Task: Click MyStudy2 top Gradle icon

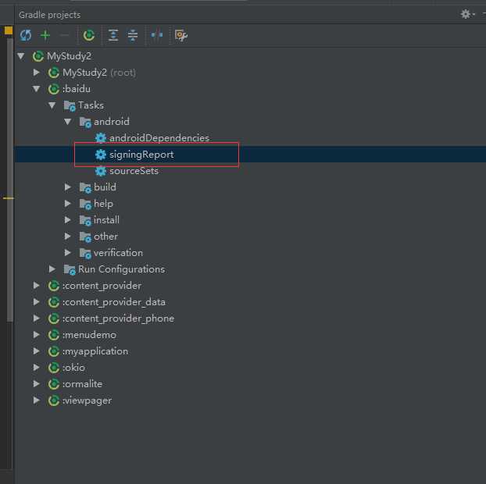Action: pyautogui.click(x=38, y=56)
